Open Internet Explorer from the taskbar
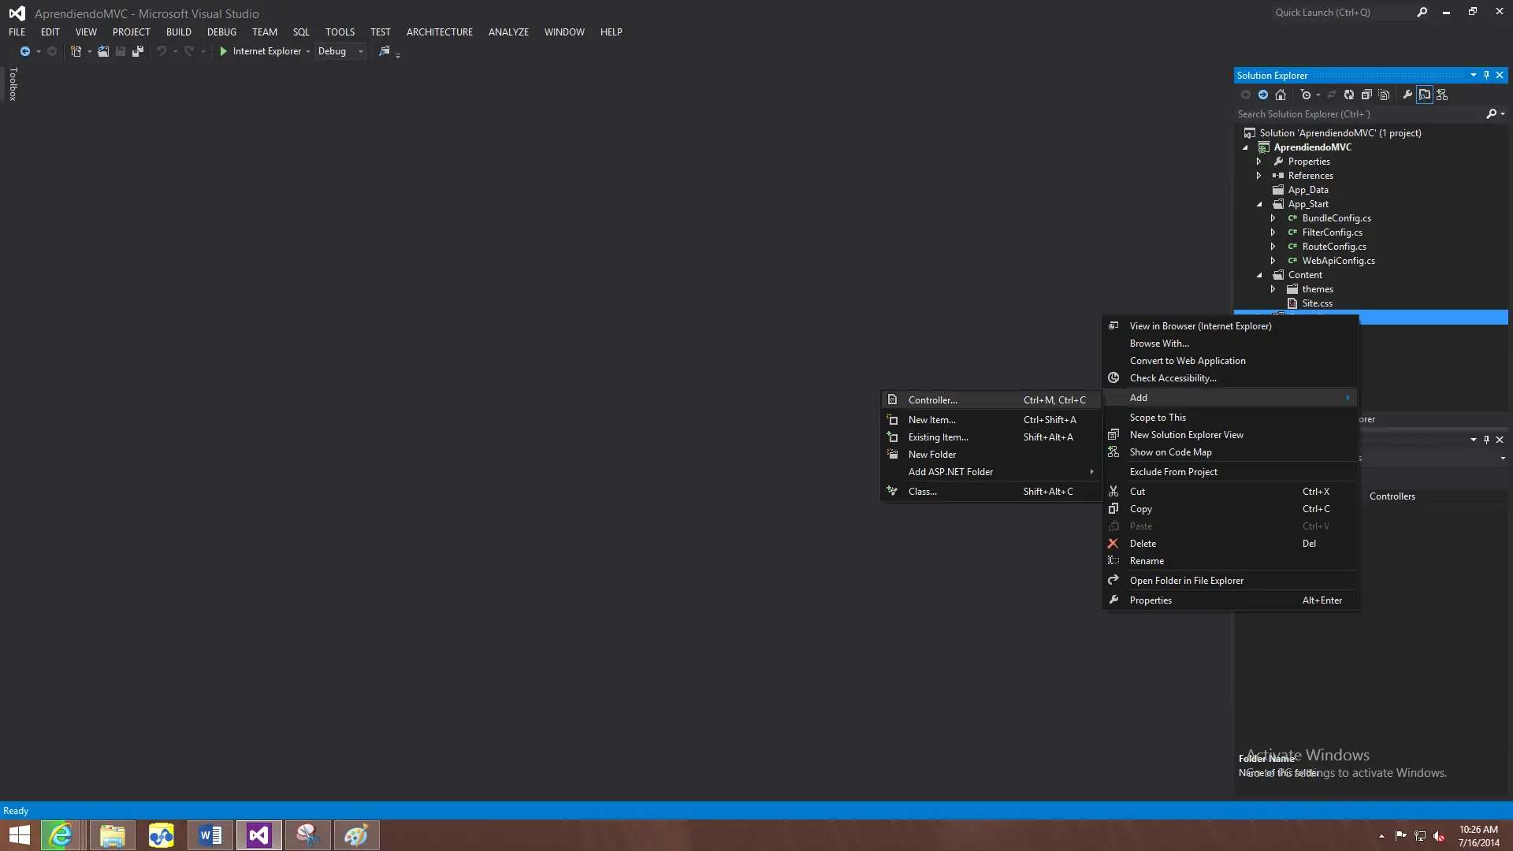This screenshot has height=851, width=1513. coord(61,835)
